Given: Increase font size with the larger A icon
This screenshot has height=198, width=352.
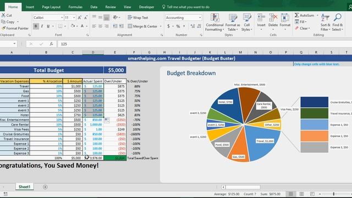Looking at the screenshot, I should coord(79,18).
